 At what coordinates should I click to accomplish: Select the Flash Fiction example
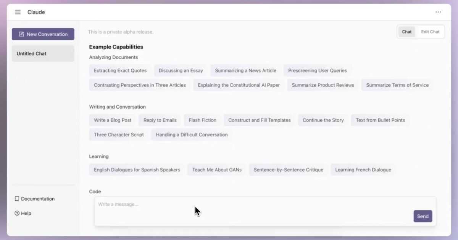[202, 120]
